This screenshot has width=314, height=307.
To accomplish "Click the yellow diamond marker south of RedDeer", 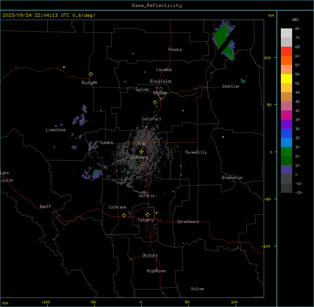I will 155,102.
